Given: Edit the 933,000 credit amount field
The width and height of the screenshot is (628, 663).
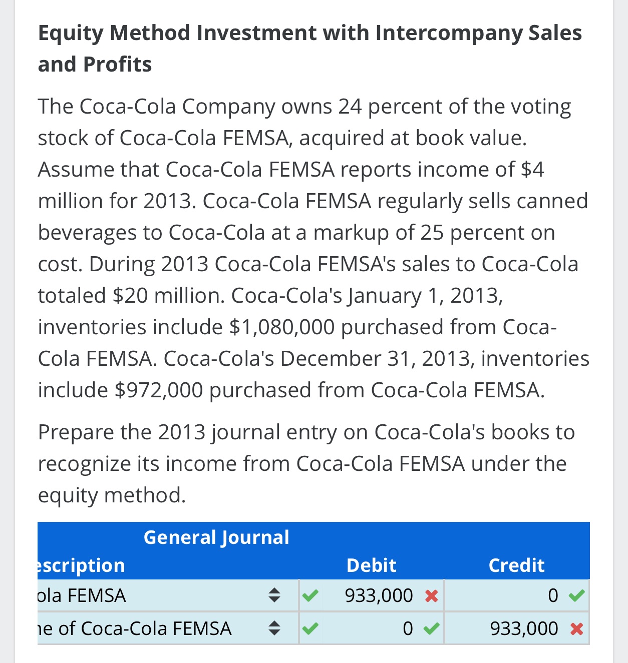Looking at the screenshot, I should point(524,628).
